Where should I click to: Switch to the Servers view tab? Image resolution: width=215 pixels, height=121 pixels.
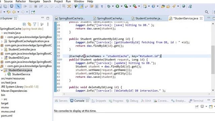[x=61, y=101]
